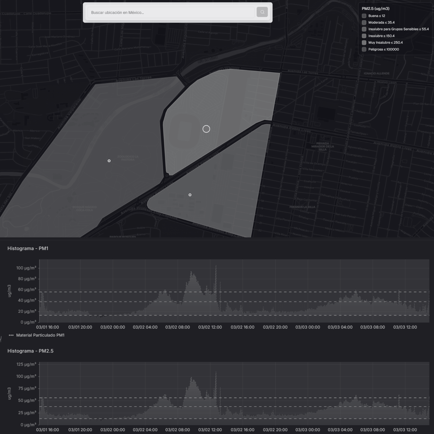Screen dimensions: 434x434
Task: Click the 125 µg/m³ label on PM2.5 chart
Action: [x=26, y=364]
